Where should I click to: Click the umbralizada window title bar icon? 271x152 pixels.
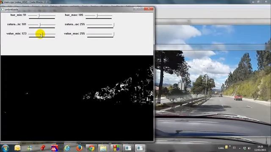click(3, 9)
